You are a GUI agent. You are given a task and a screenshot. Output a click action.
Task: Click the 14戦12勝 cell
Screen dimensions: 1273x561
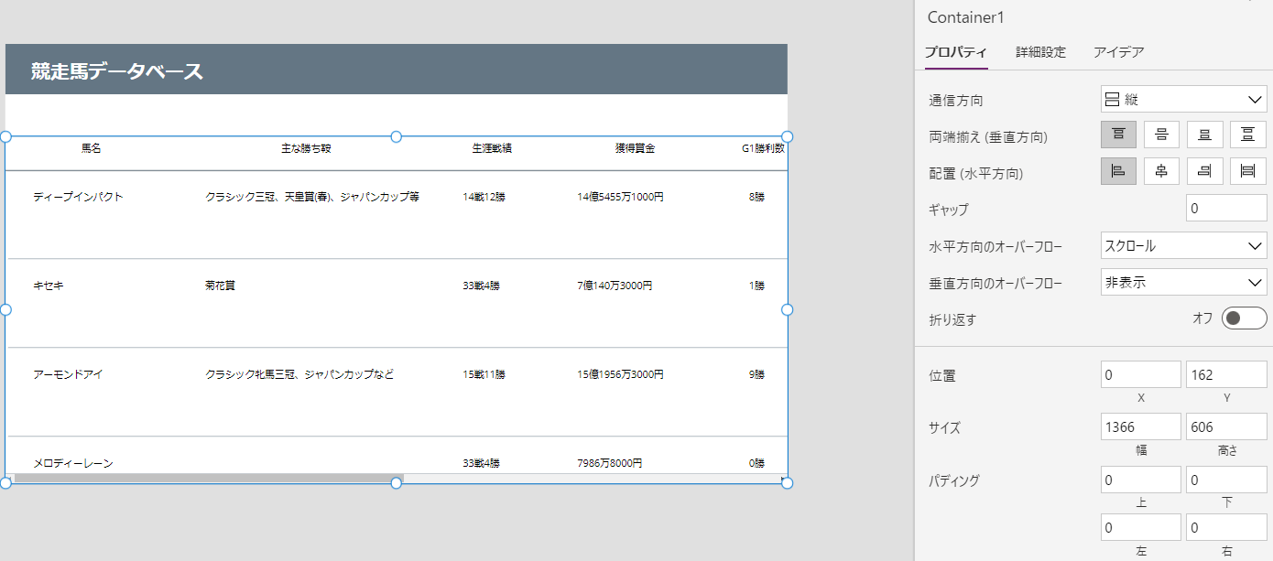click(x=484, y=197)
